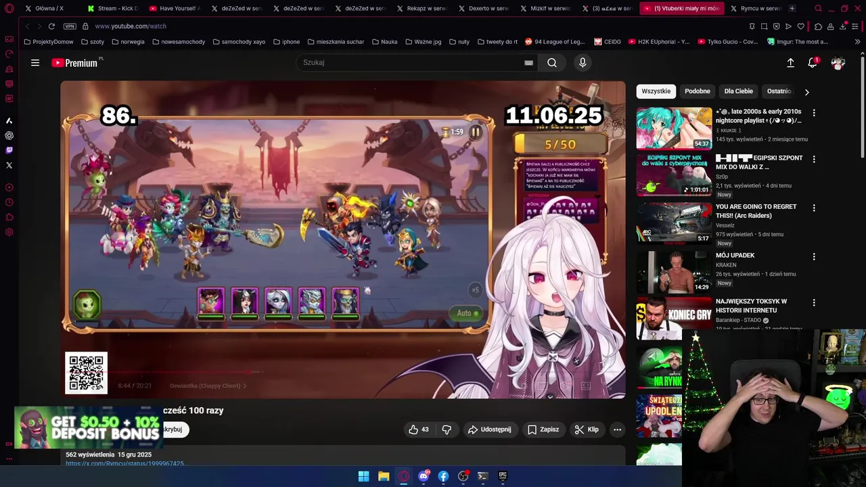Reload the page in browser toolbar
The height and width of the screenshot is (487, 866).
51,26
